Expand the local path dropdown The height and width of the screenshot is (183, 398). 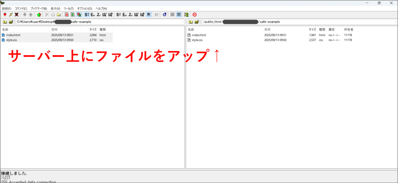(x=182, y=22)
